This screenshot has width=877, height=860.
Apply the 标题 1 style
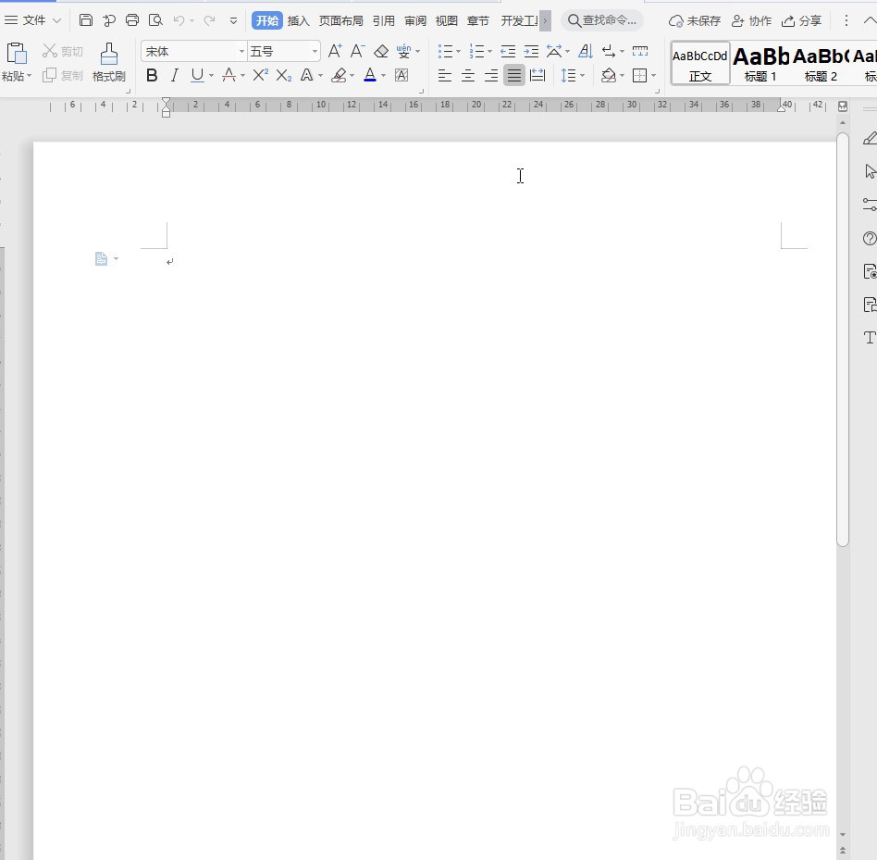point(760,63)
